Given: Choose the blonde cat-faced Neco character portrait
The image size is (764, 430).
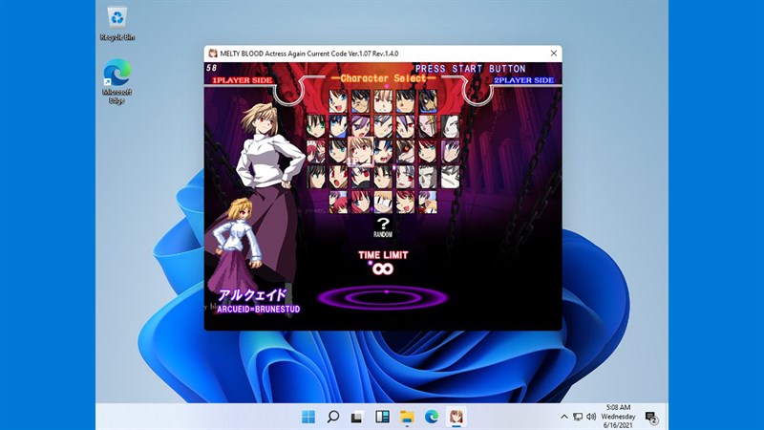Looking at the screenshot, I should (384, 203).
